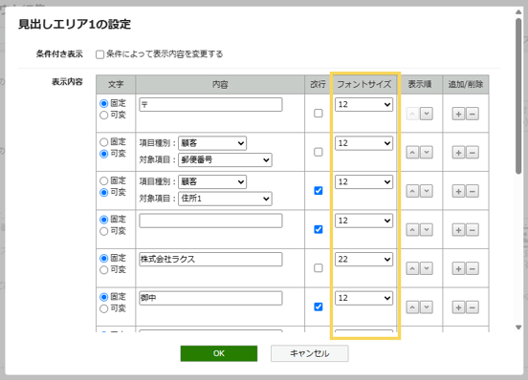Click the dialog vertical scrollbar thumb

tap(518, 95)
